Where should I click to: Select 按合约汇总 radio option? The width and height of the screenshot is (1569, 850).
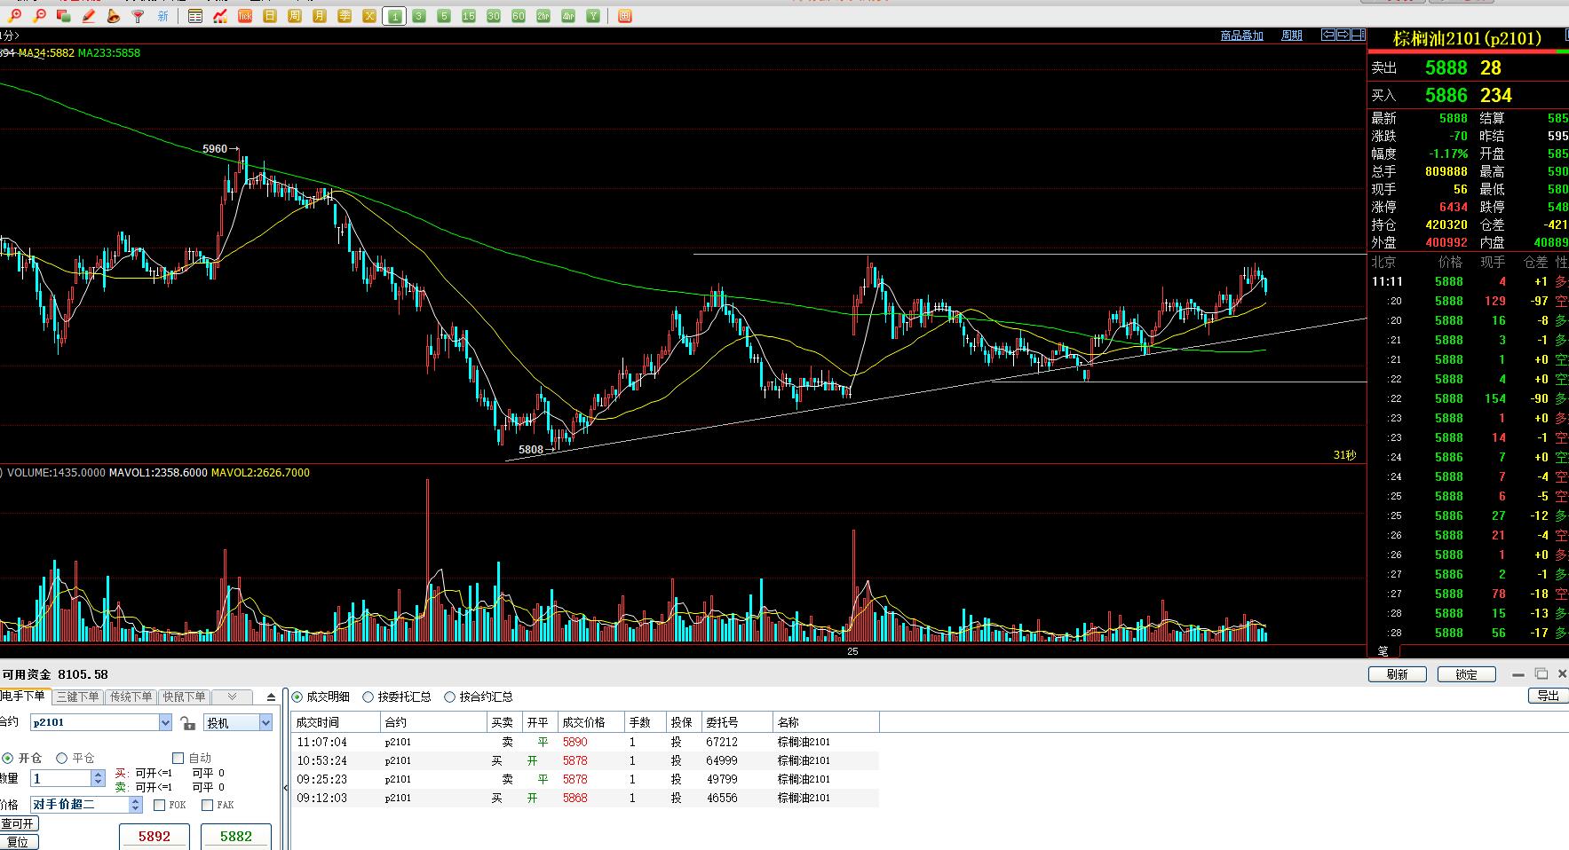coord(450,697)
